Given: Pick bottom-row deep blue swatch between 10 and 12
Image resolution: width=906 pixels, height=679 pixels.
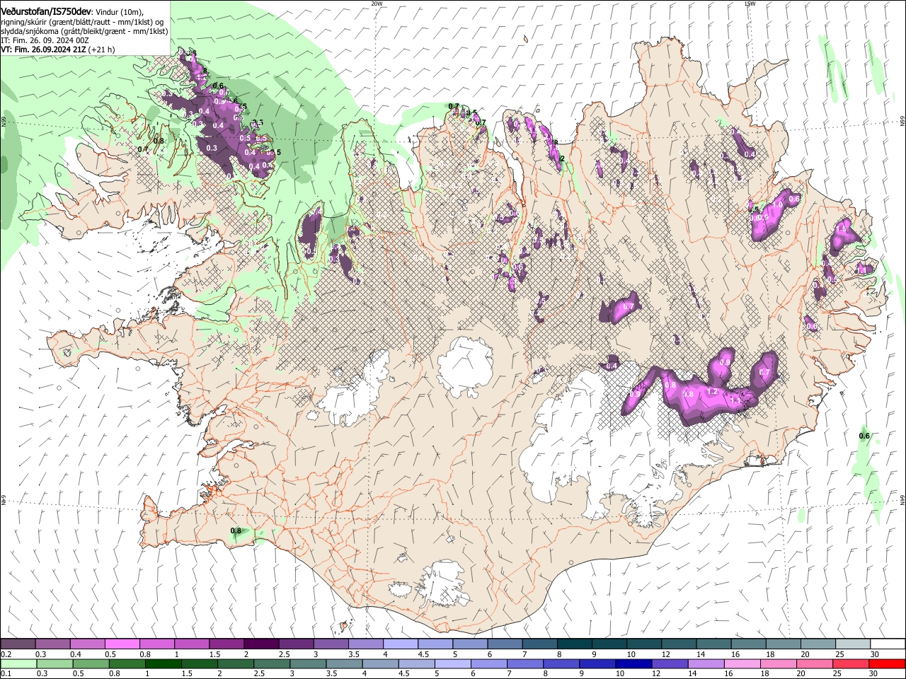Looking at the screenshot, I should tap(634, 663).
